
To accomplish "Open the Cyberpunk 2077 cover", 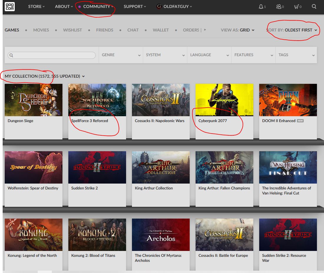I will pyautogui.click(x=224, y=100).
